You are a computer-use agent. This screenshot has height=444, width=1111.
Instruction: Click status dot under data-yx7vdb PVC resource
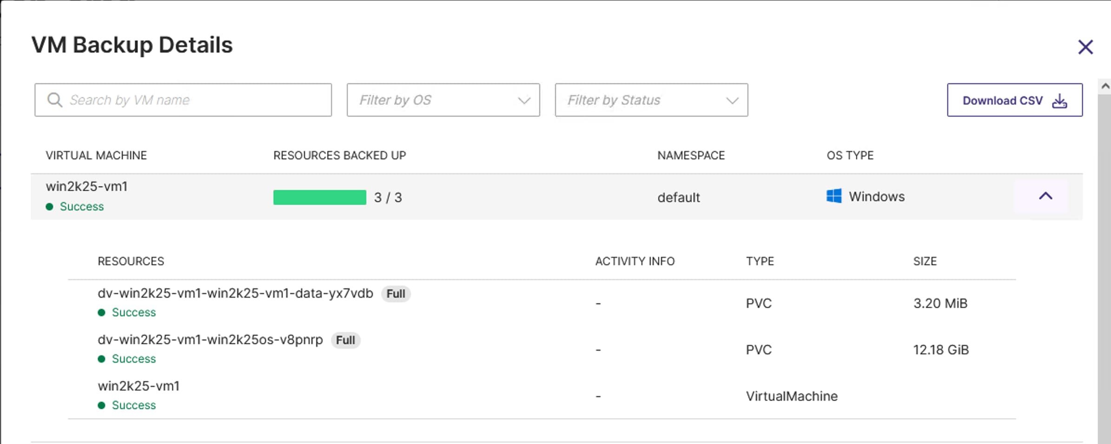click(x=102, y=313)
